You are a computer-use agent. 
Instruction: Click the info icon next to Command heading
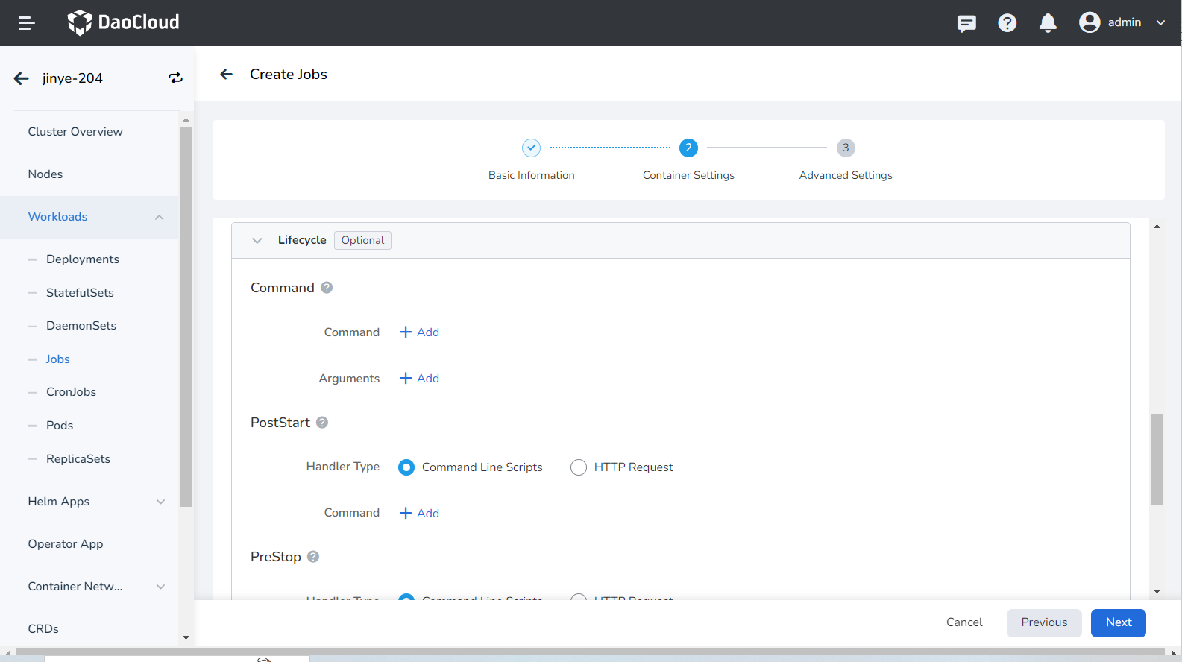tap(327, 288)
